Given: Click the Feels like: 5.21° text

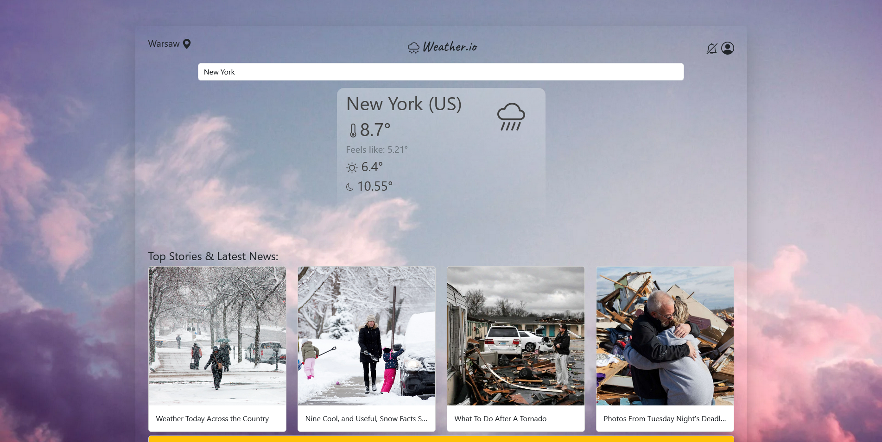Looking at the screenshot, I should point(377,149).
